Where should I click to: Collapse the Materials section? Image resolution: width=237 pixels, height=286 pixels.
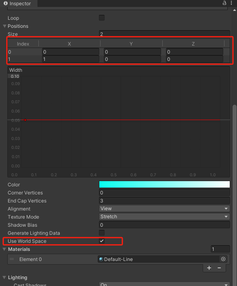pos(4,249)
